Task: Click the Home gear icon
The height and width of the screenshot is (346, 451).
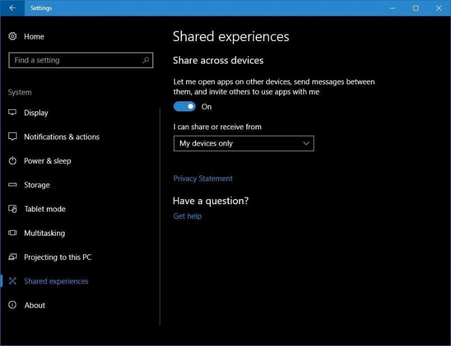Action: (x=12, y=36)
